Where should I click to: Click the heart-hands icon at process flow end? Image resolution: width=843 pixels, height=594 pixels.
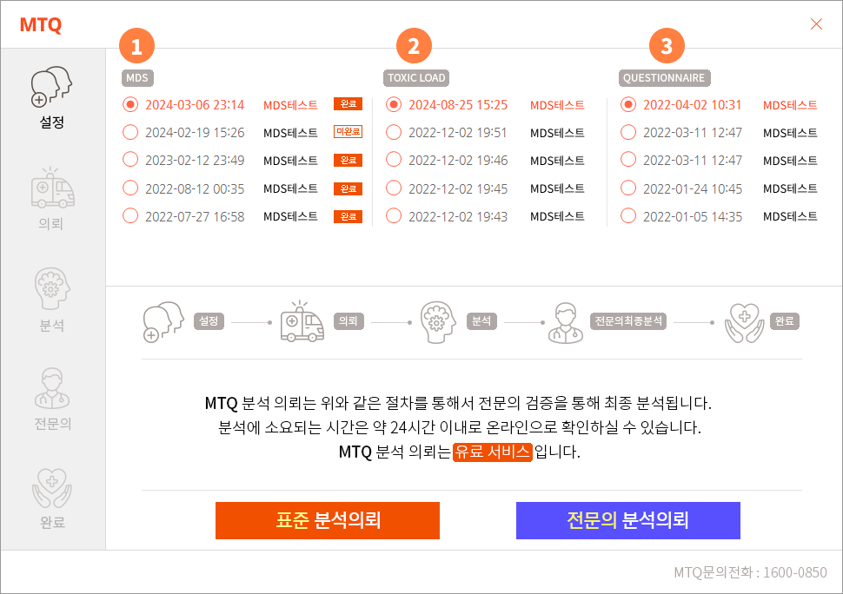pyautogui.click(x=743, y=321)
